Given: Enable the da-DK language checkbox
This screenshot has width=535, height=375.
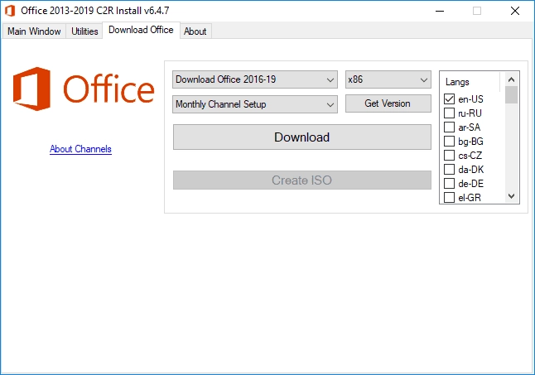Looking at the screenshot, I should [x=449, y=170].
